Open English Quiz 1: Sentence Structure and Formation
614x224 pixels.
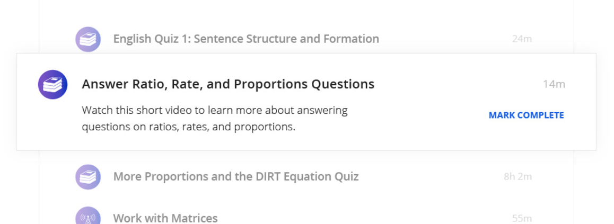pos(246,39)
